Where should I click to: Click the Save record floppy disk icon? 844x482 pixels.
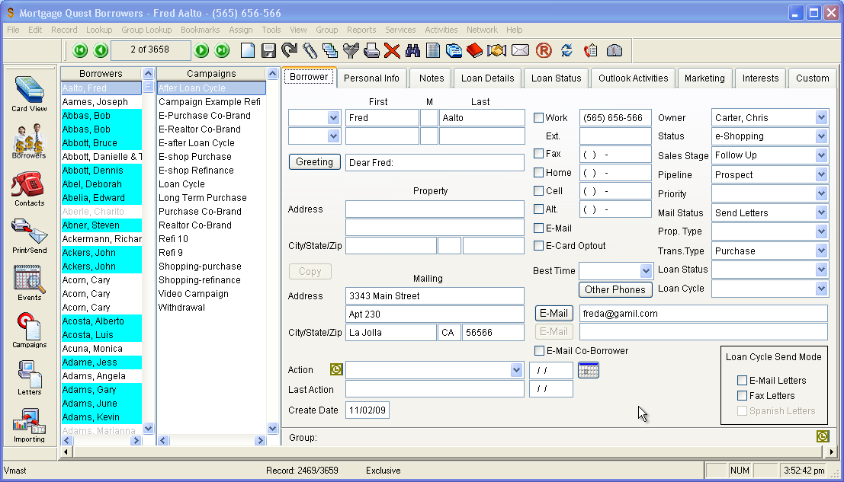[x=268, y=51]
